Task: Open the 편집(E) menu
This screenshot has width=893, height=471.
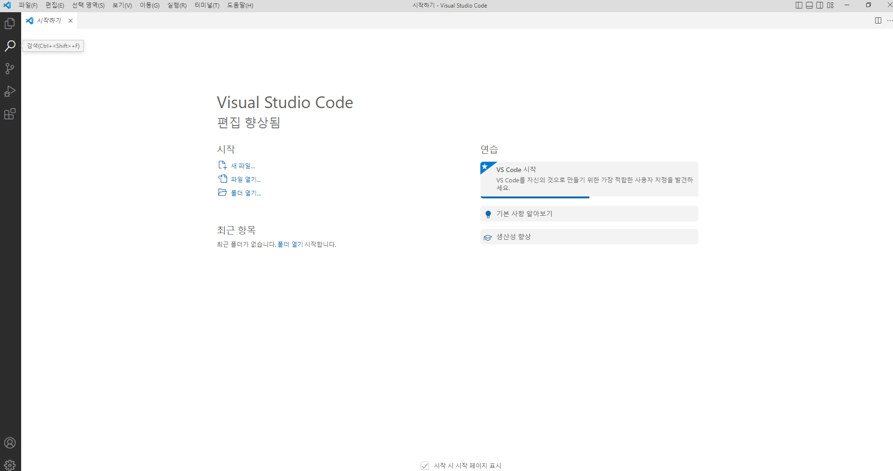Action: click(55, 5)
